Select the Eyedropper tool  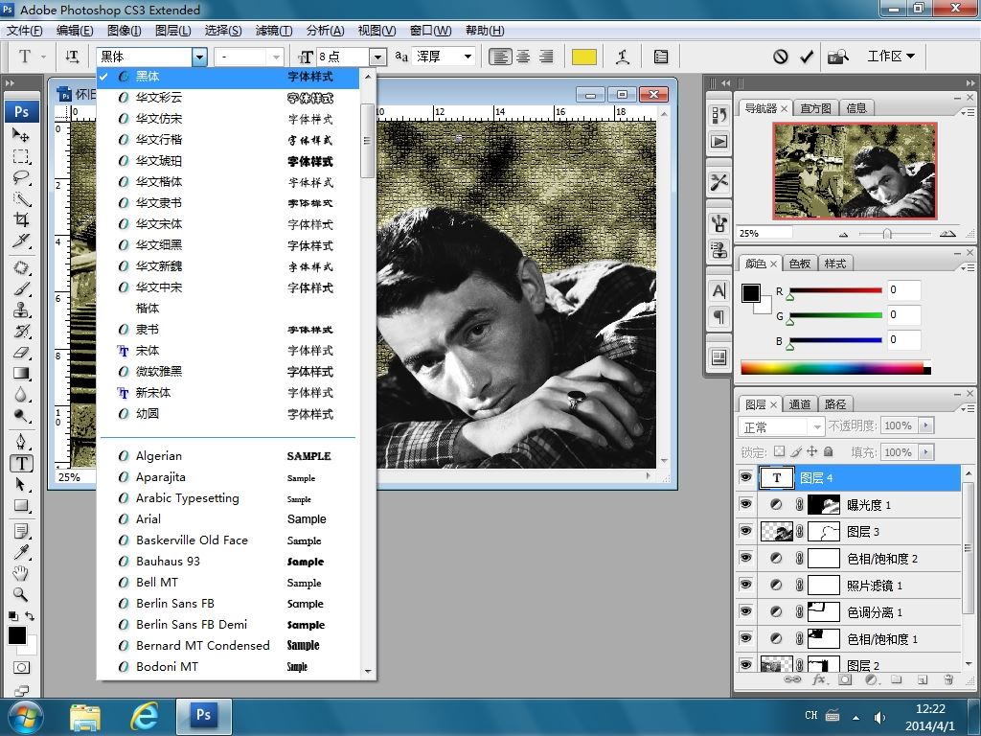21,552
